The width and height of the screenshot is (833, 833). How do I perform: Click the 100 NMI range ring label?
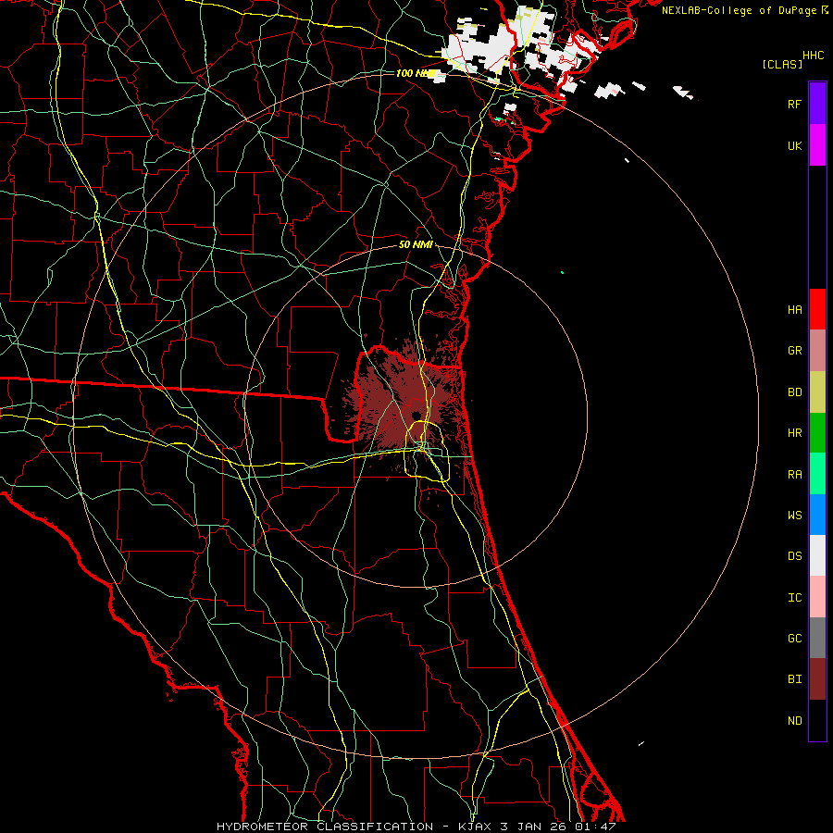click(x=416, y=73)
